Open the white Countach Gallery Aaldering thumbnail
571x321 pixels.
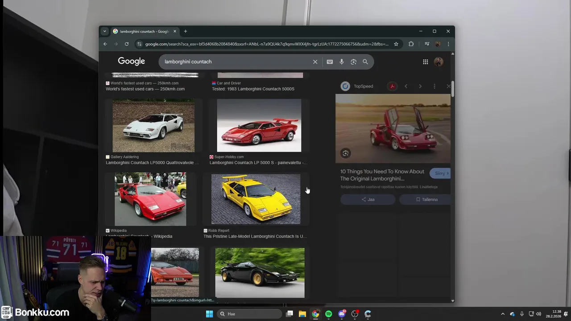click(x=153, y=126)
